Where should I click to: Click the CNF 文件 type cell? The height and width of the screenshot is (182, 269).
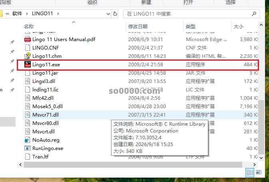(196, 48)
